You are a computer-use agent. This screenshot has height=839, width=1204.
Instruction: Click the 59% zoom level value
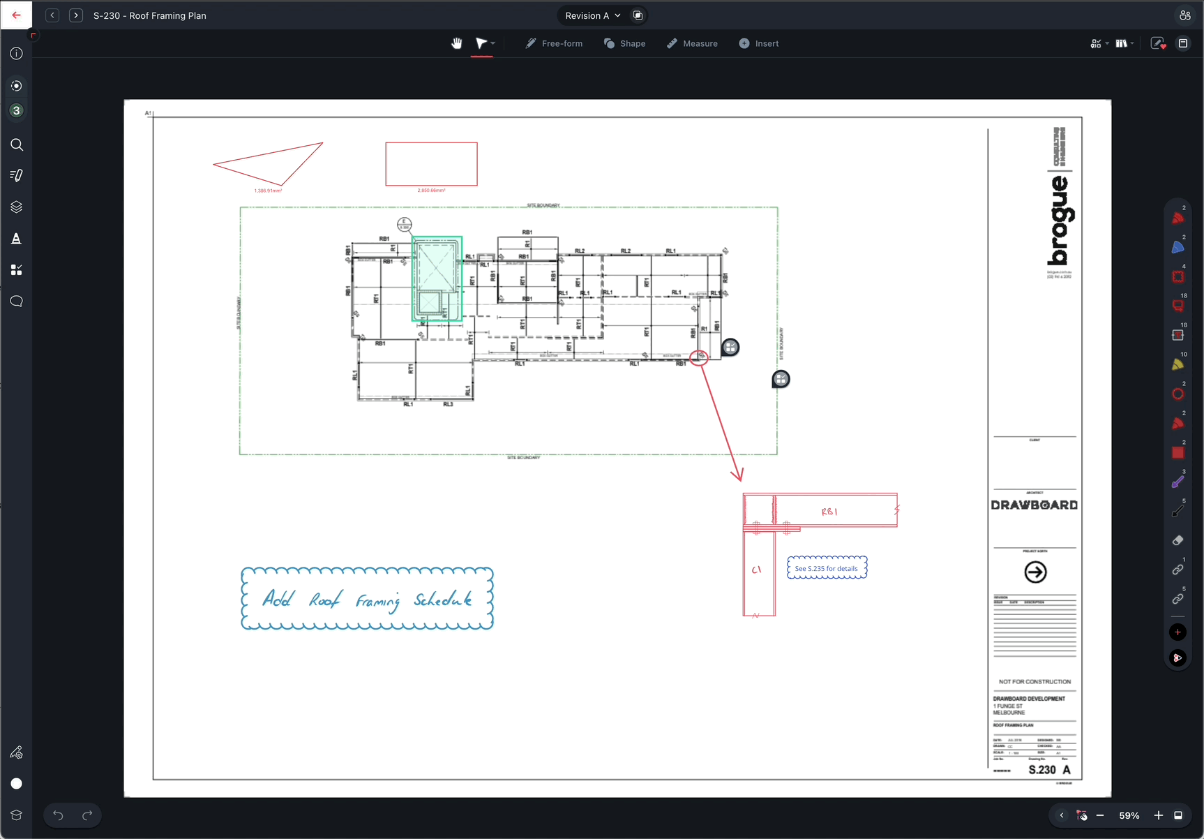tap(1129, 815)
